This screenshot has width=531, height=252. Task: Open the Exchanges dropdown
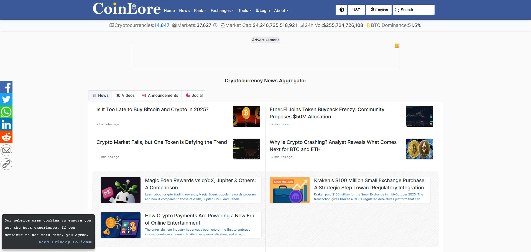[x=222, y=11]
